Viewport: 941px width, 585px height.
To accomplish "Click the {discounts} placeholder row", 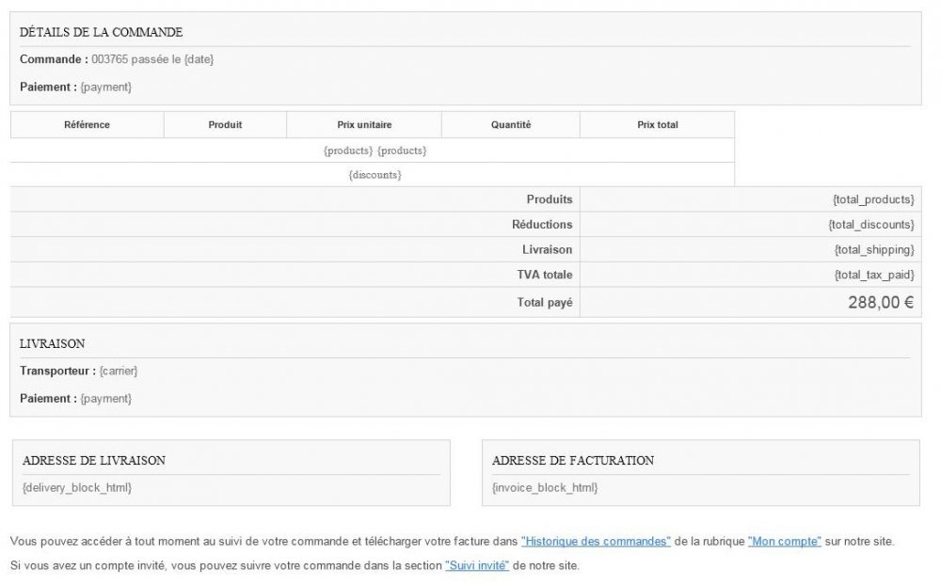I will tap(373, 175).
